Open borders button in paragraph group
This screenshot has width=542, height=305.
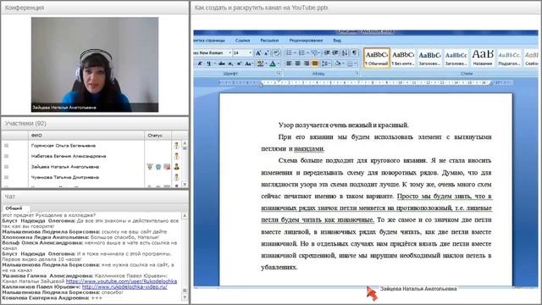[350, 64]
